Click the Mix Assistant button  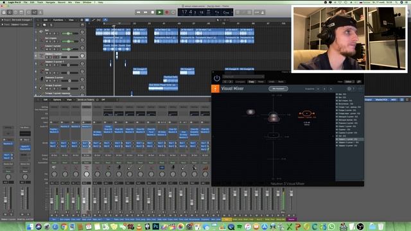(x=278, y=89)
